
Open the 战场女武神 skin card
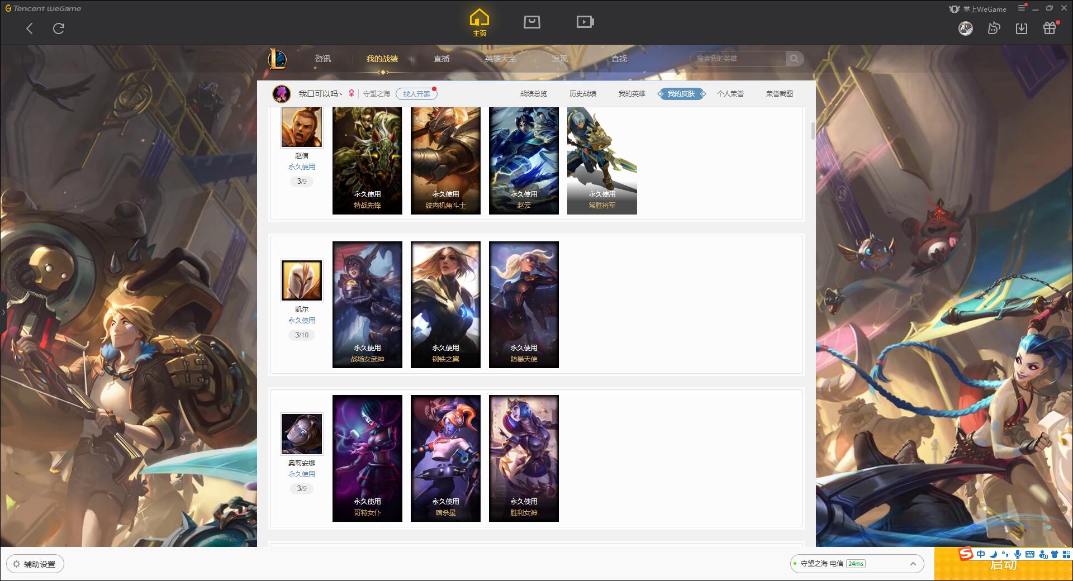pyautogui.click(x=367, y=304)
